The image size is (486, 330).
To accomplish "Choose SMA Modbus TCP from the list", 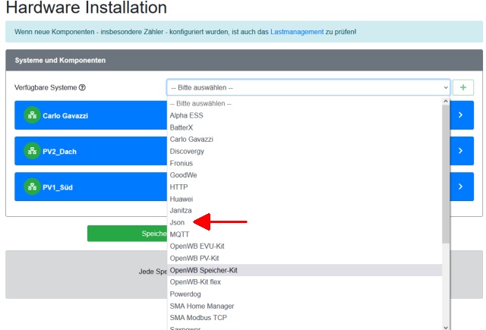I will [305, 318].
